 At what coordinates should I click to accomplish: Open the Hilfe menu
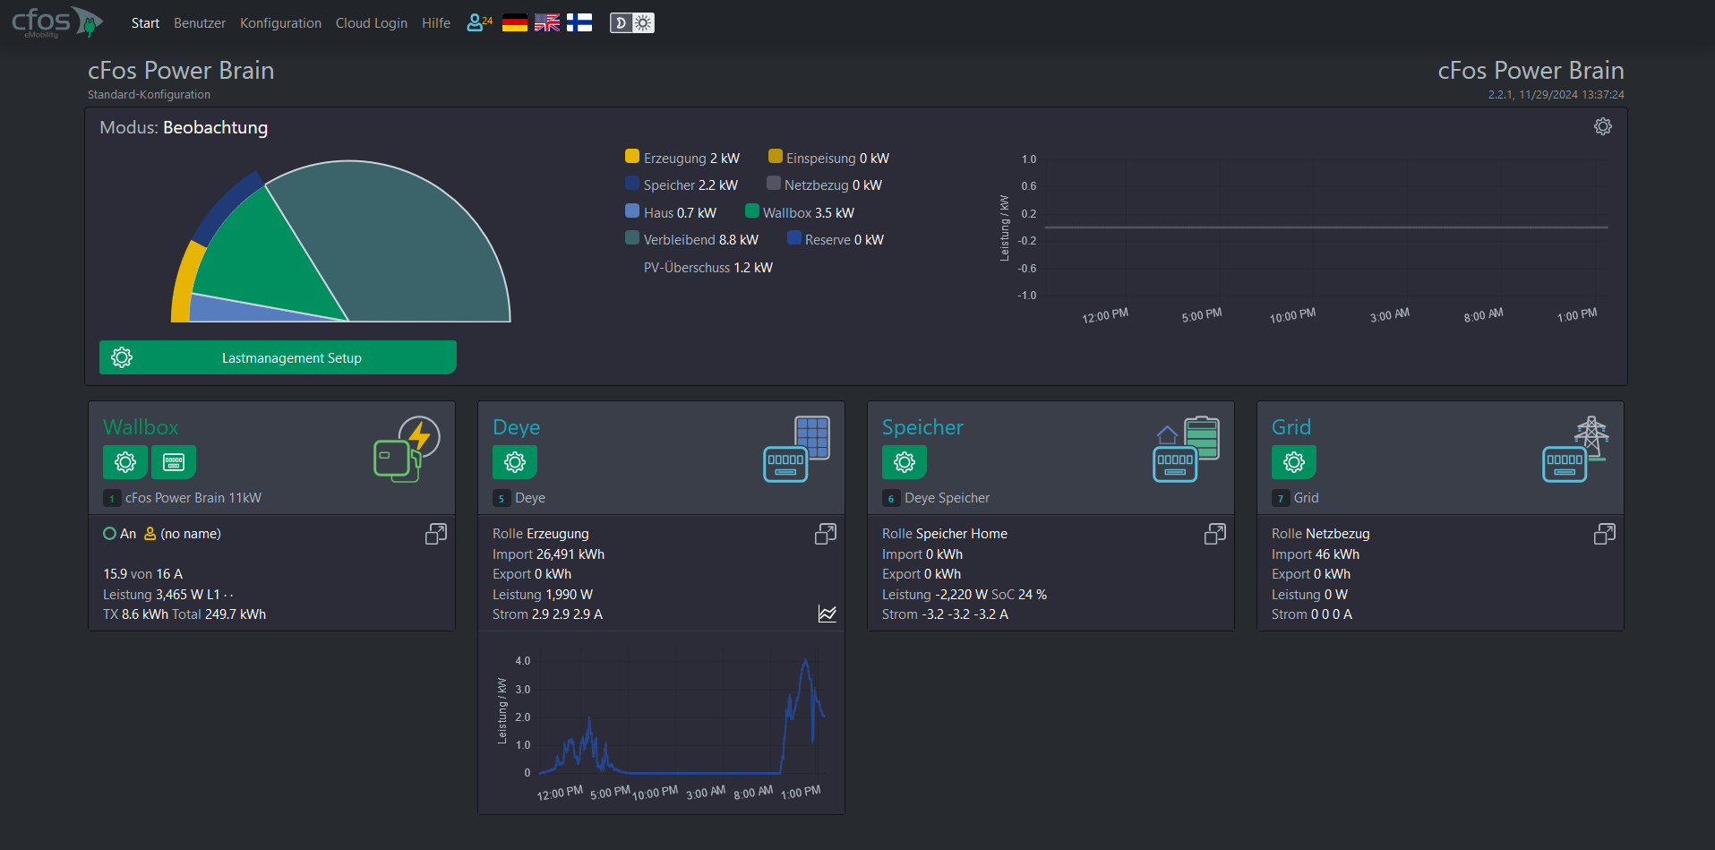pos(436,23)
